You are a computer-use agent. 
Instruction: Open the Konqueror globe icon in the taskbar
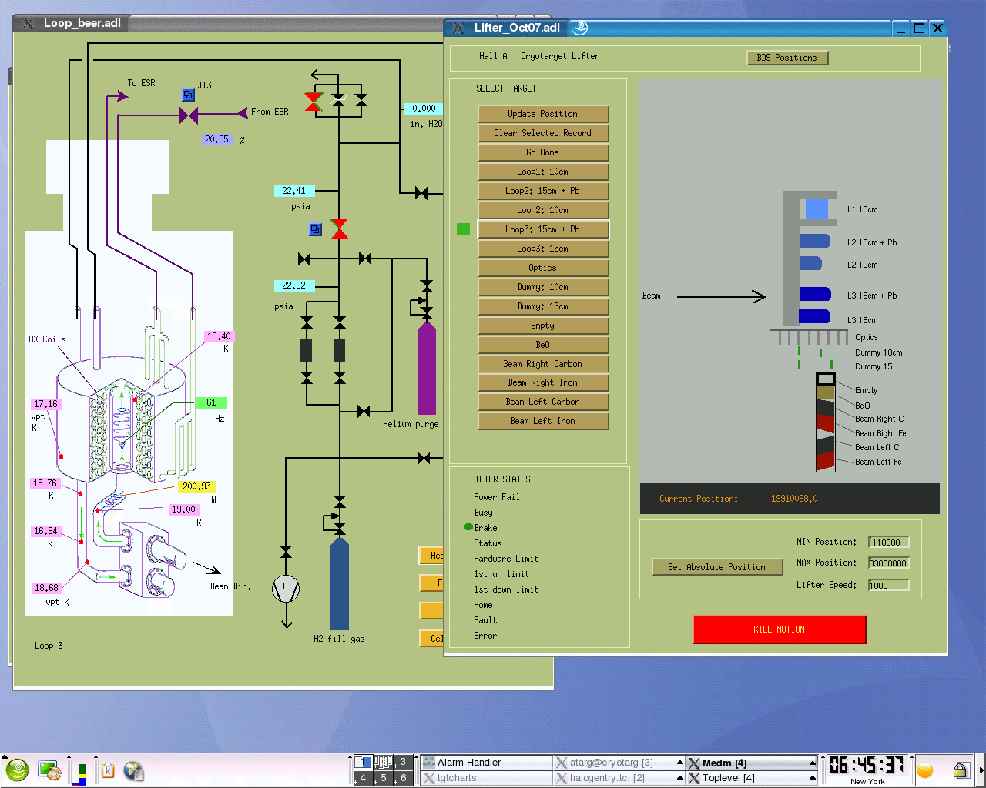point(133,770)
